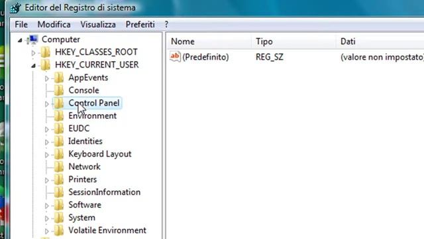Click the Nome column header
The height and width of the screenshot is (239, 424).
(209, 41)
